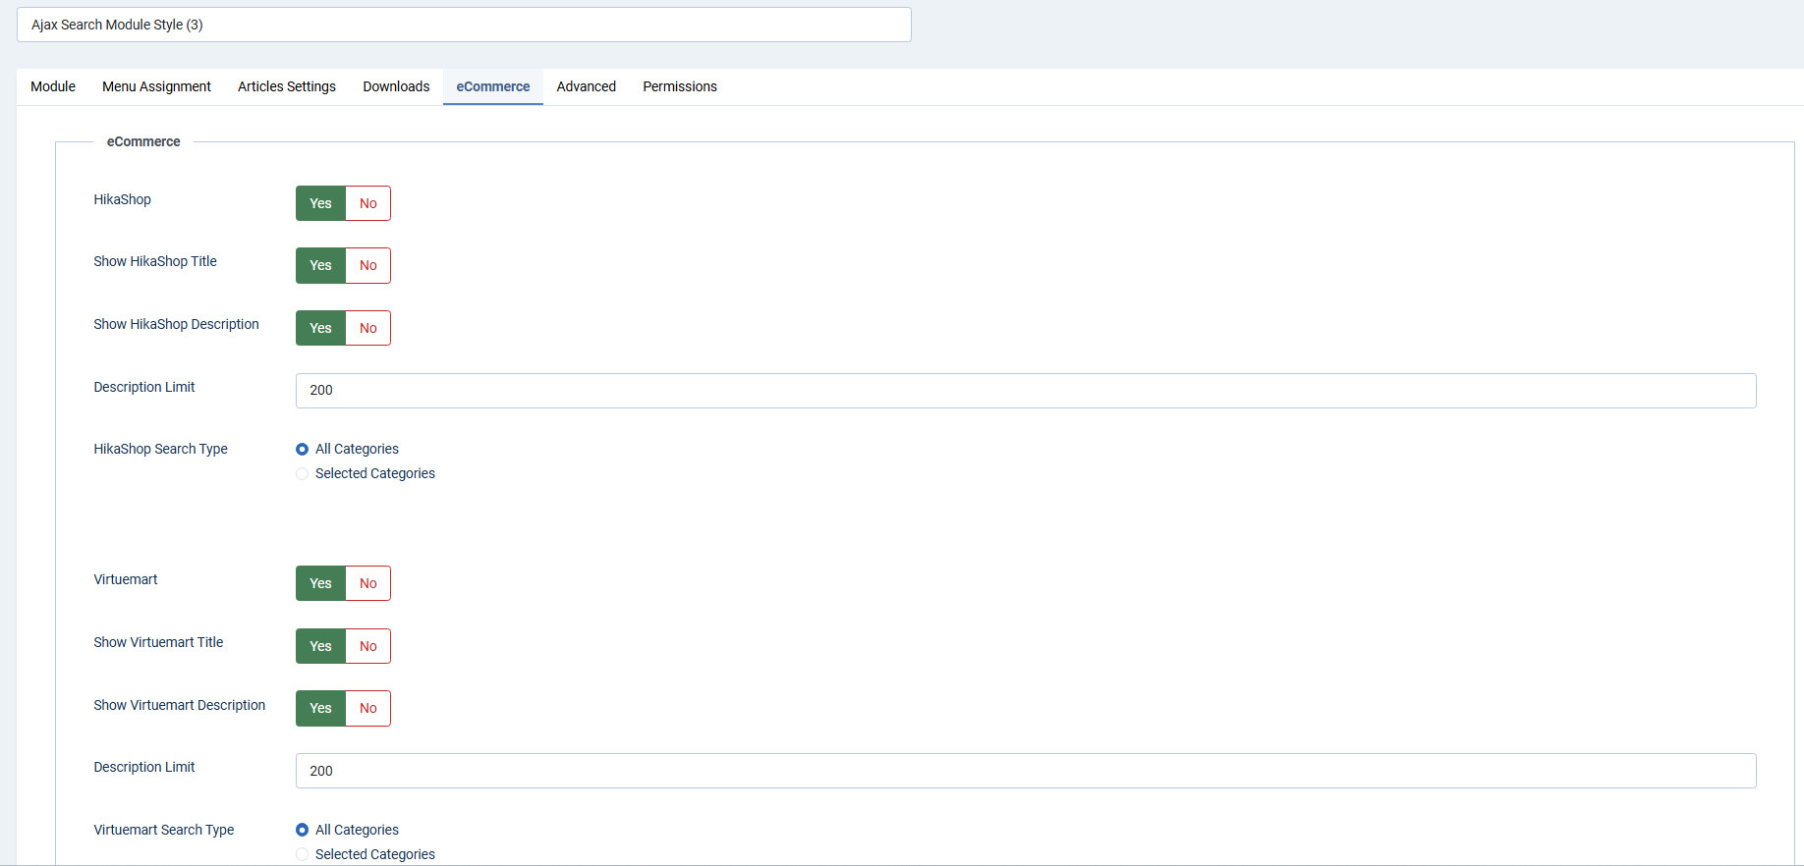Switch to the Module tab

(53, 86)
